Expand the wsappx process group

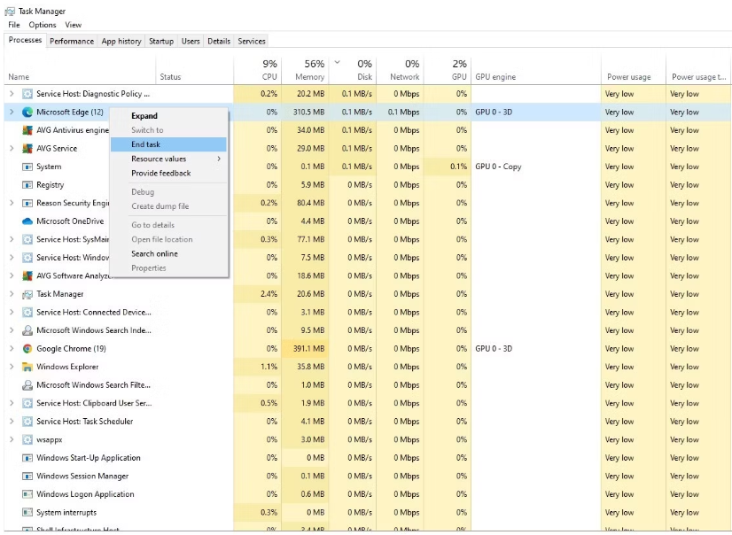point(12,439)
